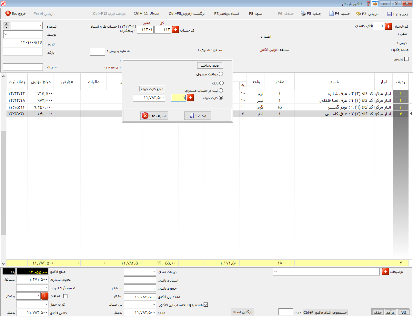Toggle the ویزیتور checkbox
Viewport: 413px width, 317px height.
pyautogui.click(x=406, y=59)
